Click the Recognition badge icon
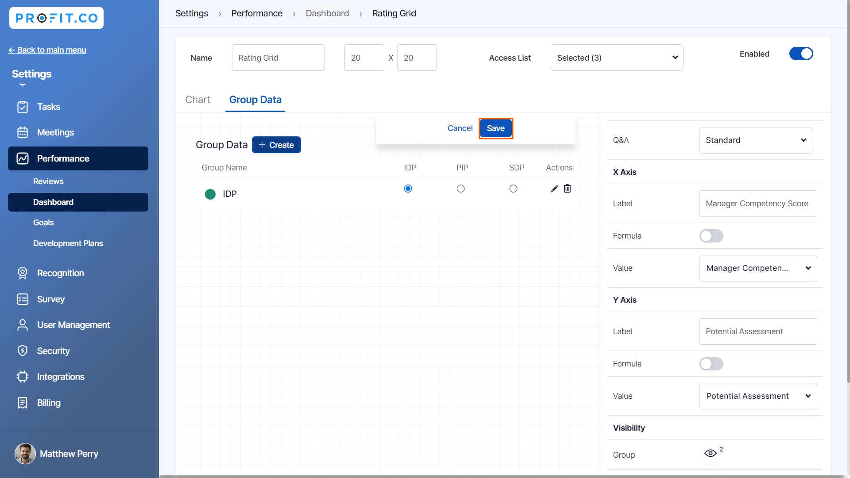This screenshot has width=850, height=478. tap(23, 273)
